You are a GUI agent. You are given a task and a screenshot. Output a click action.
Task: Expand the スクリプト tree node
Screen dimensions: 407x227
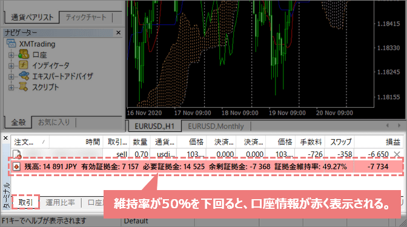pyautogui.click(x=11, y=88)
